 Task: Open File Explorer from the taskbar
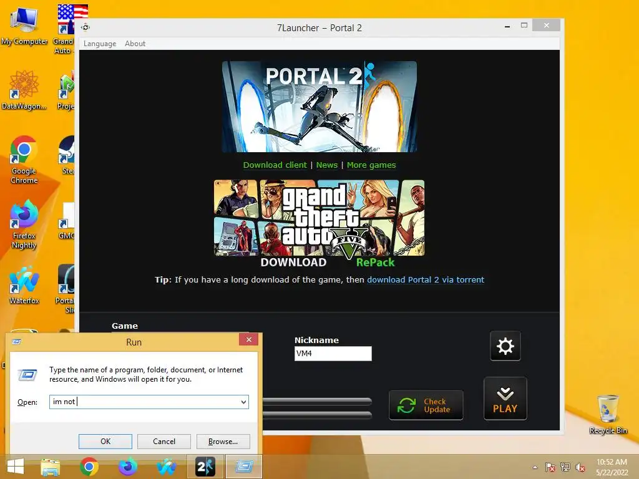coord(50,467)
